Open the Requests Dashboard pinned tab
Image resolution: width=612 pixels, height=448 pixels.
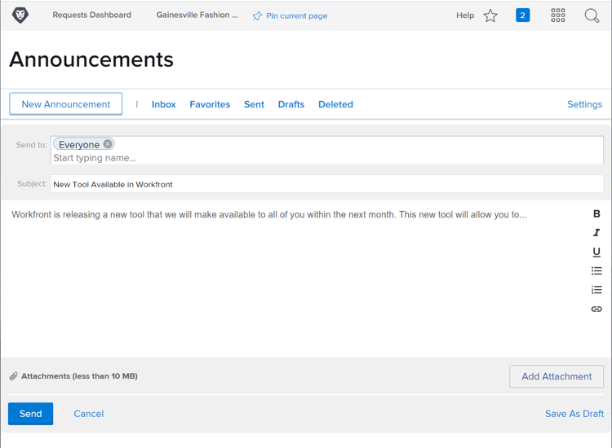pyautogui.click(x=91, y=15)
